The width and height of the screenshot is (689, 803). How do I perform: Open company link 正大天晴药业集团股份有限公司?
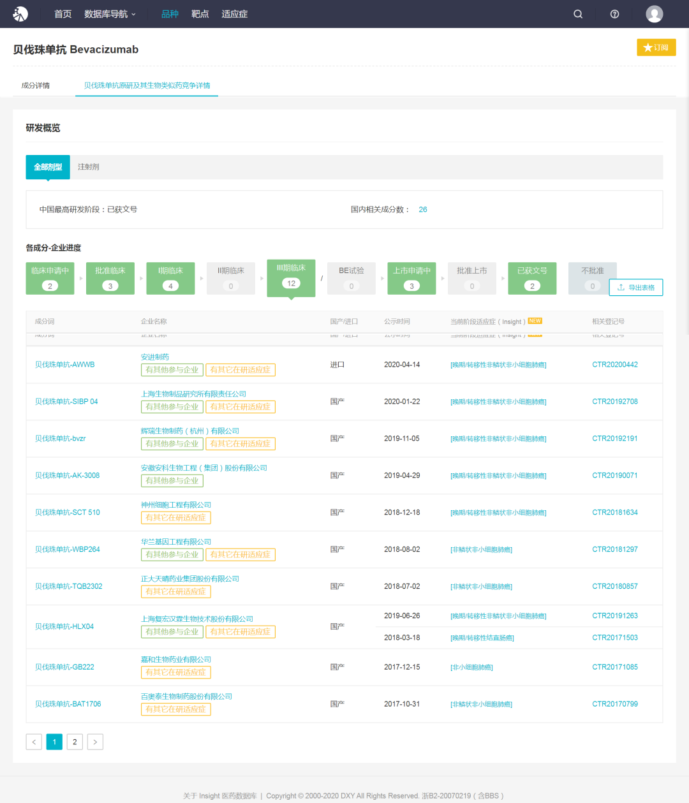tap(190, 579)
